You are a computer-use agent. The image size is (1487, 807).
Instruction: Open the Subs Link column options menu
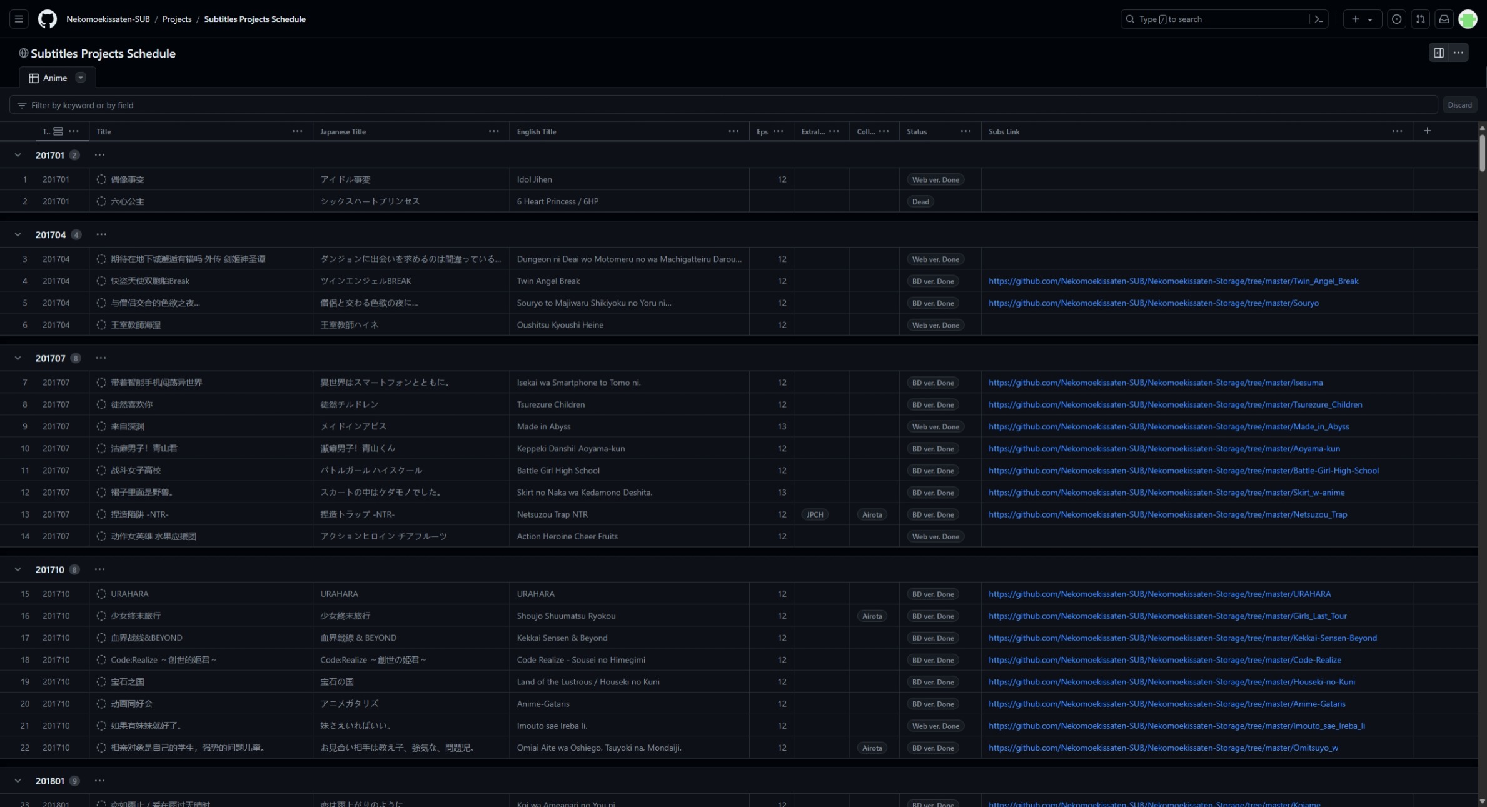tap(1398, 131)
